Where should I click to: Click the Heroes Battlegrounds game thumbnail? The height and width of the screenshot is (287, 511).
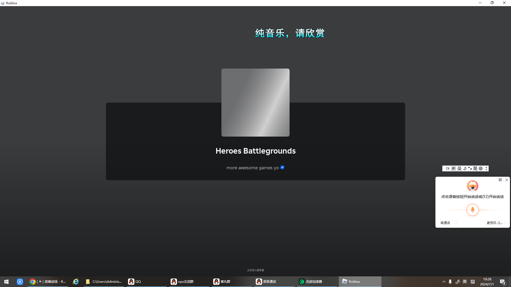click(256, 103)
